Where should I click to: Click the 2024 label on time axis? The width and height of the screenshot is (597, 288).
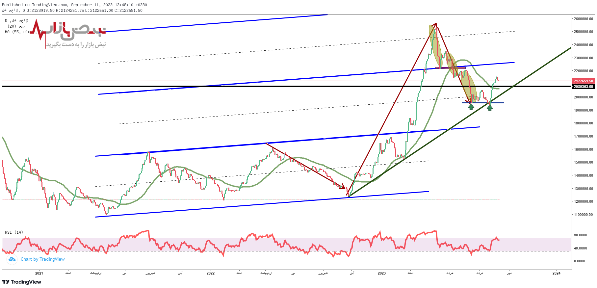(x=557, y=273)
